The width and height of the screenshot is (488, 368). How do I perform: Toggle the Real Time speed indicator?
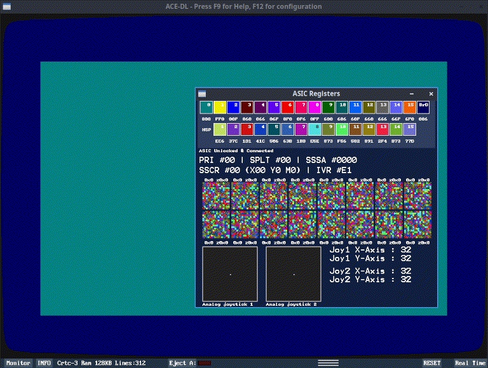[470, 363]
